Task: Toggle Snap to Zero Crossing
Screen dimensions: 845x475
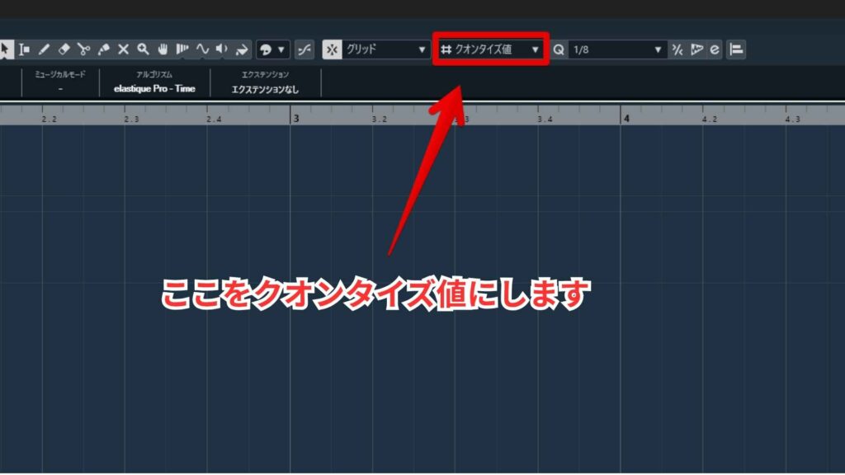Action: pyautogui.click(x=304, y=49)
